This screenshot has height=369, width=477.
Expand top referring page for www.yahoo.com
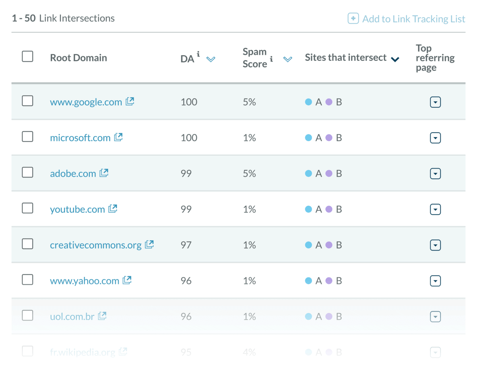[x=436, y=281]
